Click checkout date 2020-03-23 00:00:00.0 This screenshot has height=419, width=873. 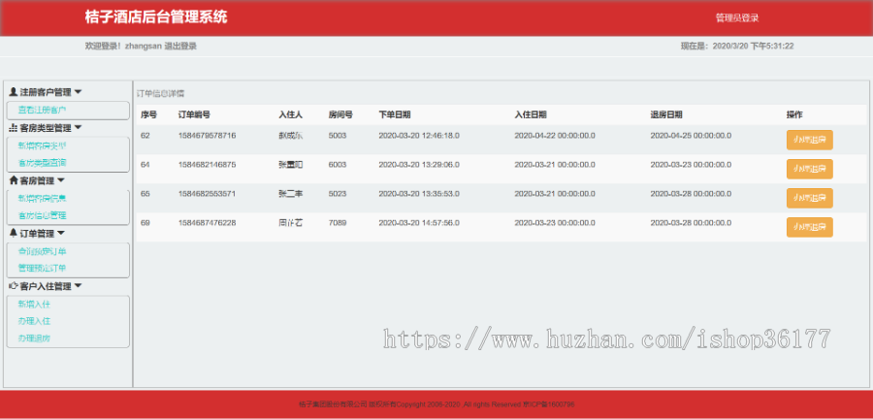point(691,165)
